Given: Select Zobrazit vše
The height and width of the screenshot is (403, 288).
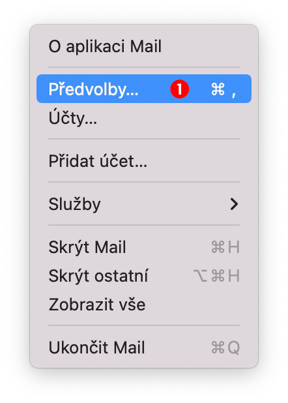Looking at the screenshot, I should tap(144, 305).
